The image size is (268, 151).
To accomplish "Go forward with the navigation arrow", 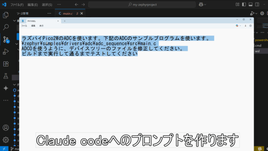I will [x=83, y=5].
